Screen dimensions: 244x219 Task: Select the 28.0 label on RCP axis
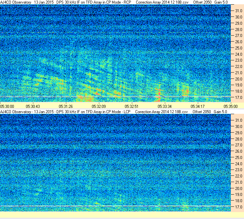pos(239,29)
